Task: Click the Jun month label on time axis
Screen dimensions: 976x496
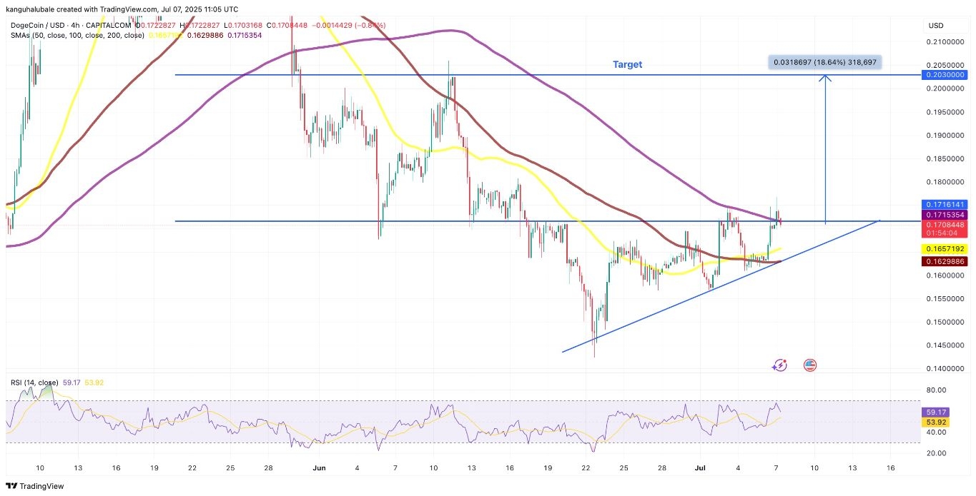Action: pyautogui.click(x=320, y=467)
